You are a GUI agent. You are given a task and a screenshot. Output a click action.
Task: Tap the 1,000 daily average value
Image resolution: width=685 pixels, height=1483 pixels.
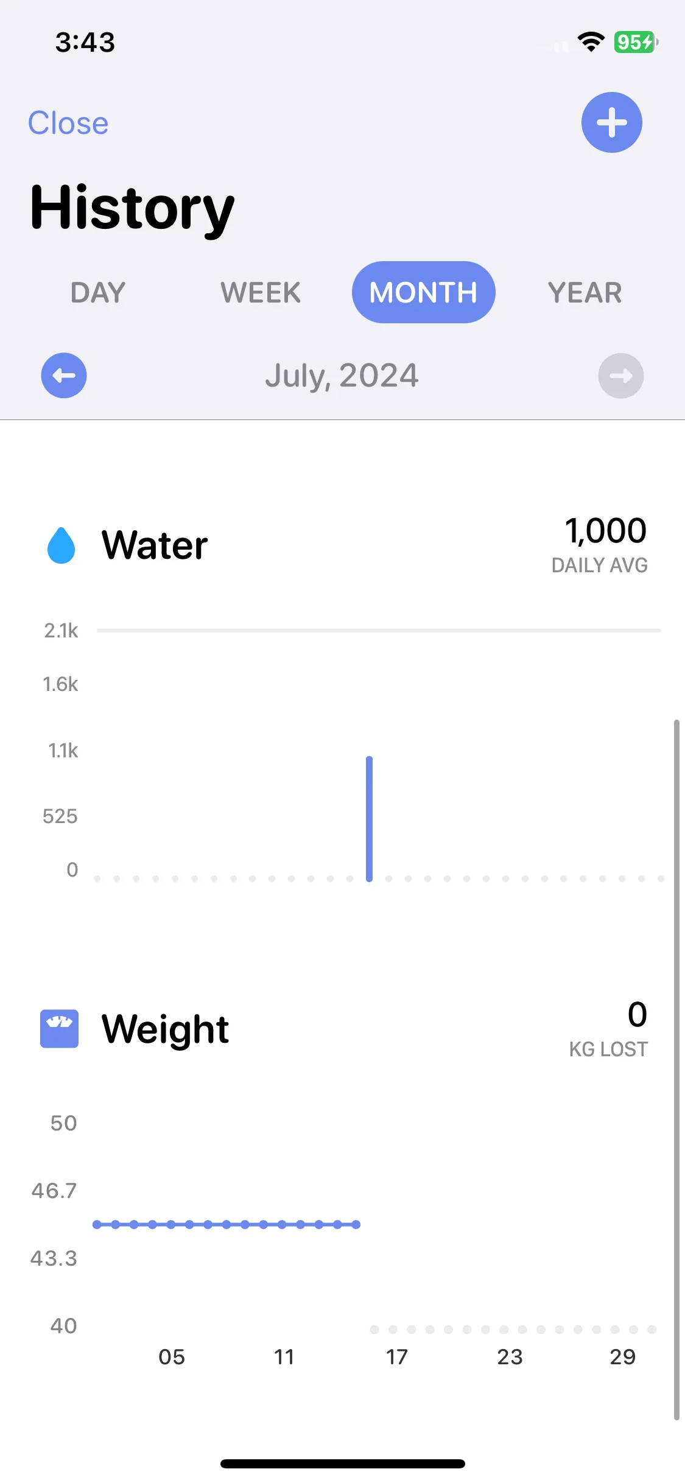click(605, 531)
